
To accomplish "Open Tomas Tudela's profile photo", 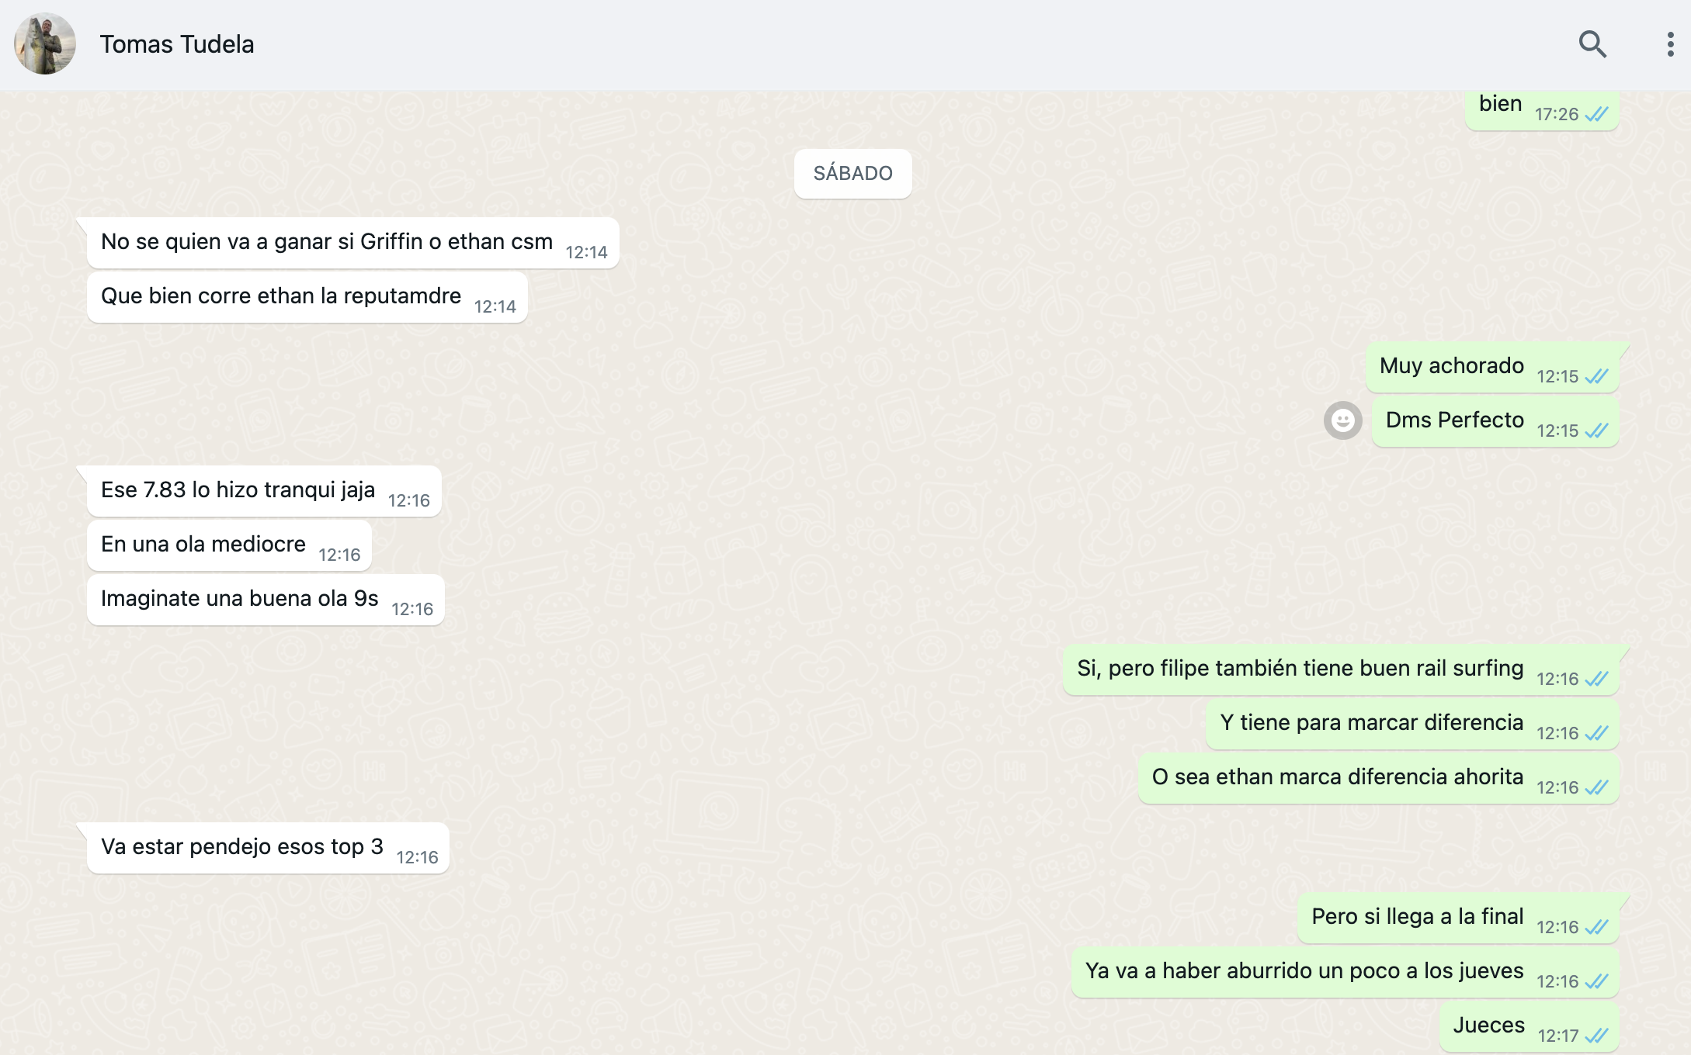I will click(45, 44).
